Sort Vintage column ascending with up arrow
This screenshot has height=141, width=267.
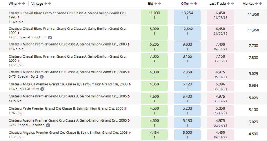click(x=46, y=4)
